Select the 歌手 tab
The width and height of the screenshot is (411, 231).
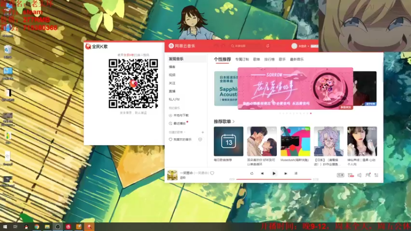(x=282, y=60)
